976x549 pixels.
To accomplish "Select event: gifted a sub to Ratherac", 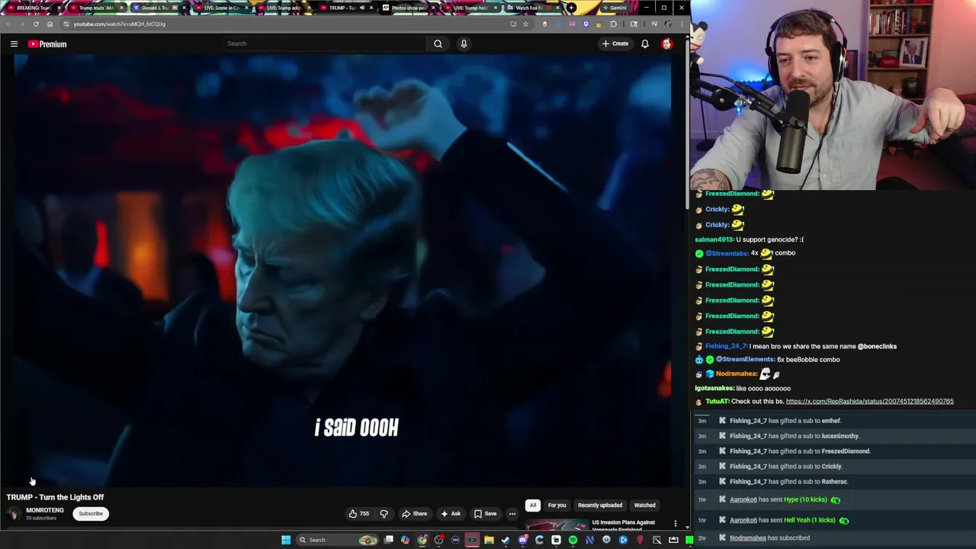I will point(833,482).
